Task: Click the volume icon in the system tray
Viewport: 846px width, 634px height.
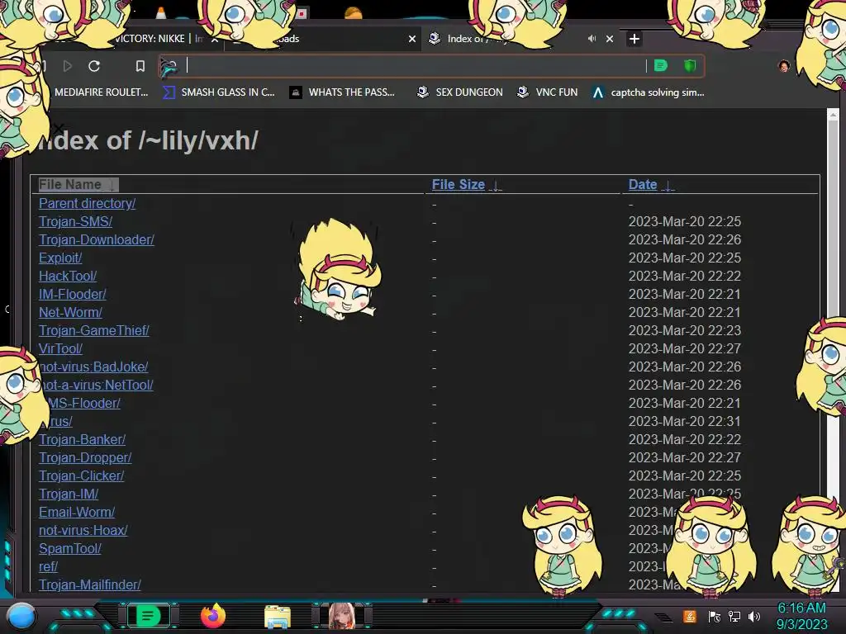Action: pyautogui.click(x=754, y=617)
